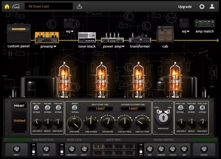Toggle the Post Mid bypass switch
221x159 pixels.
(192, 108)
